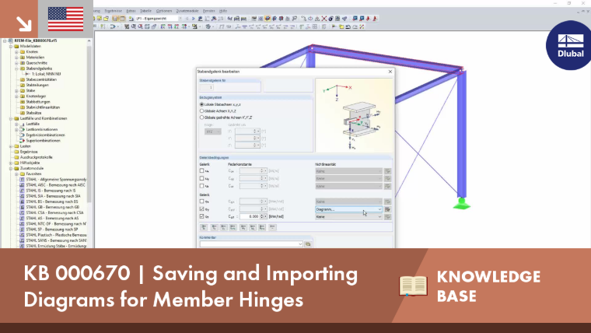
Task: Click the orange arrow icon at top left
Action: click(24, 24)
